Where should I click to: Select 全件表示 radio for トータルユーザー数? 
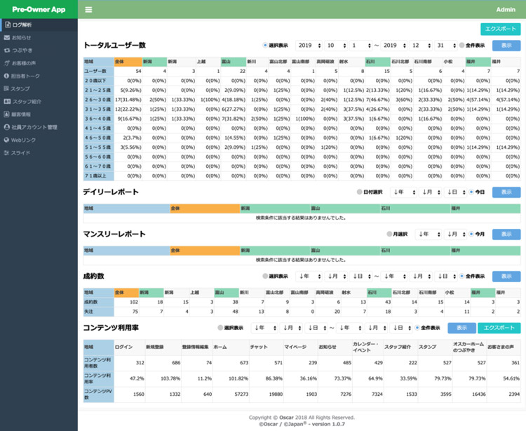[462, 46]
